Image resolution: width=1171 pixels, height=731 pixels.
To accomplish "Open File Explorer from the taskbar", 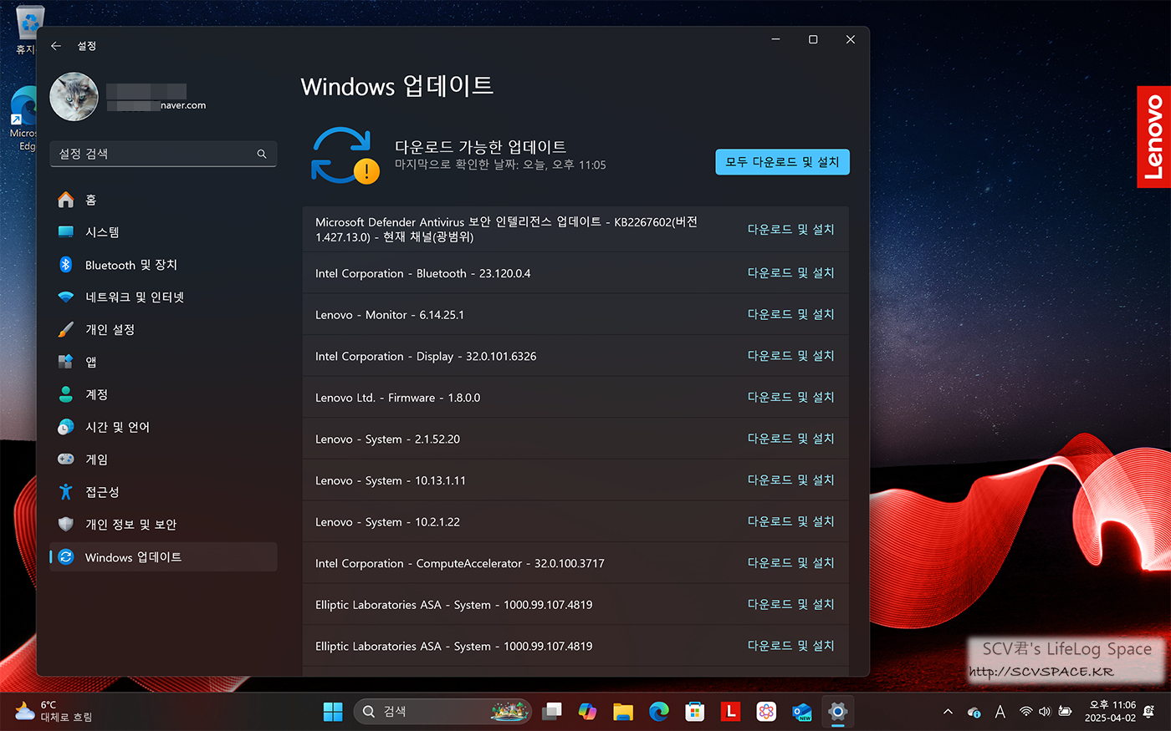I will [623, 712].
